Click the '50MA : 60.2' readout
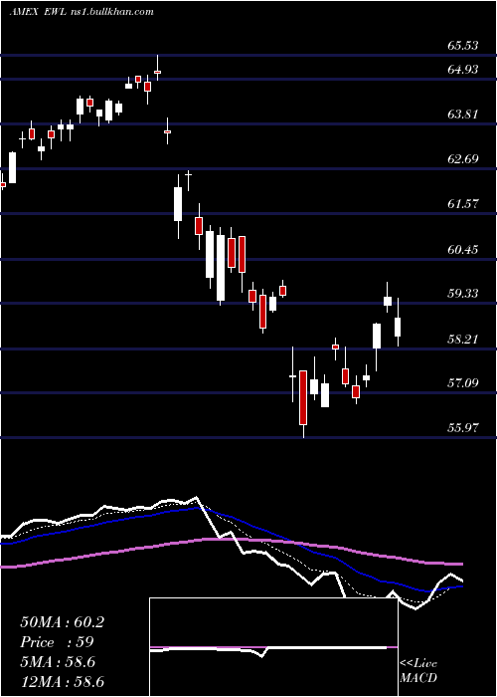The width and height of the screenshot is (497, 697). coord(62,622)
